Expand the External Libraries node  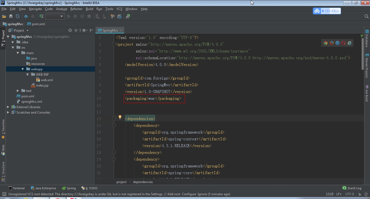(x=8, y=107)
